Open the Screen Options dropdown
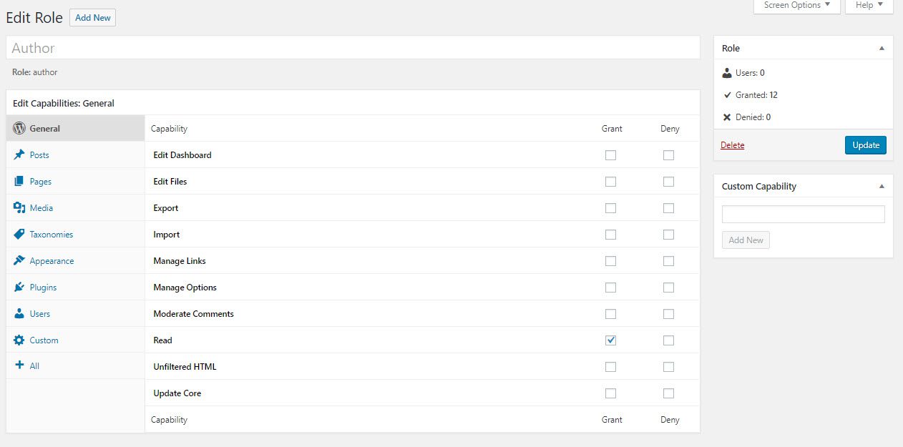The height and width of the screenshot is (447, 903). (796, 6)
